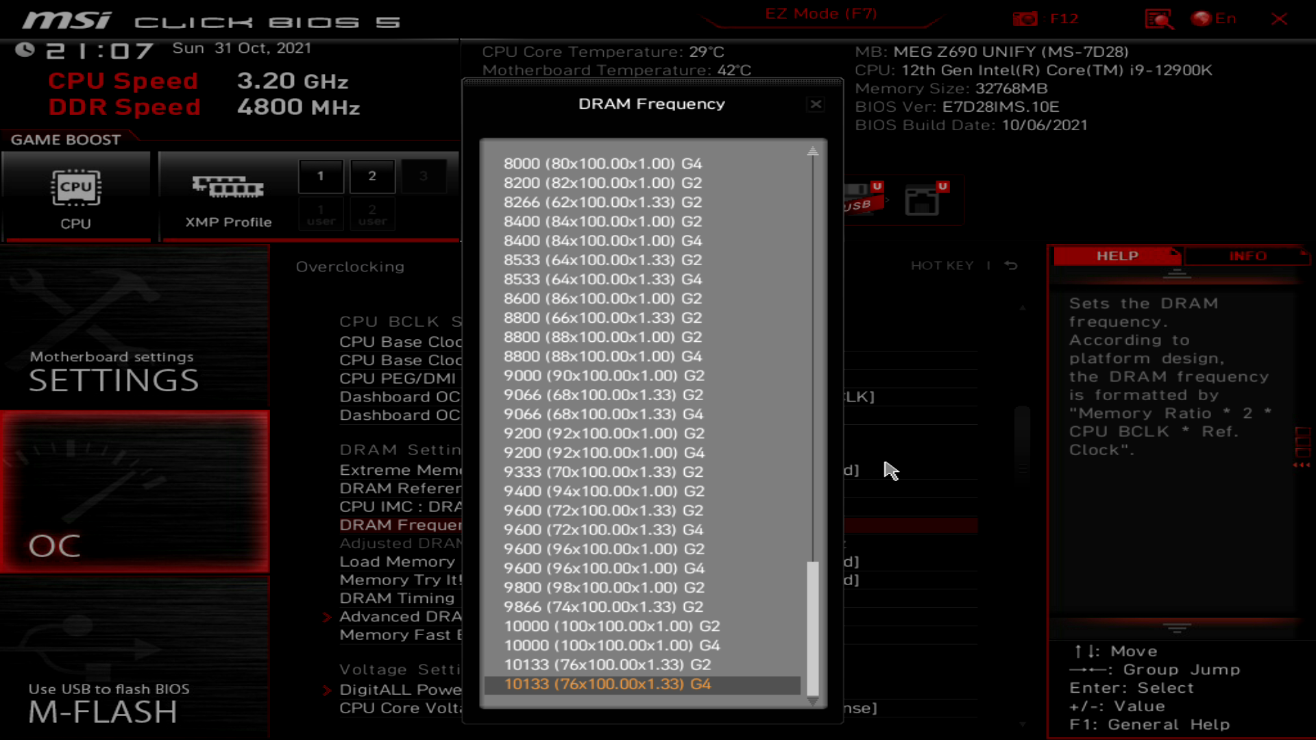Click the USB storage icon

pos(857,198)
